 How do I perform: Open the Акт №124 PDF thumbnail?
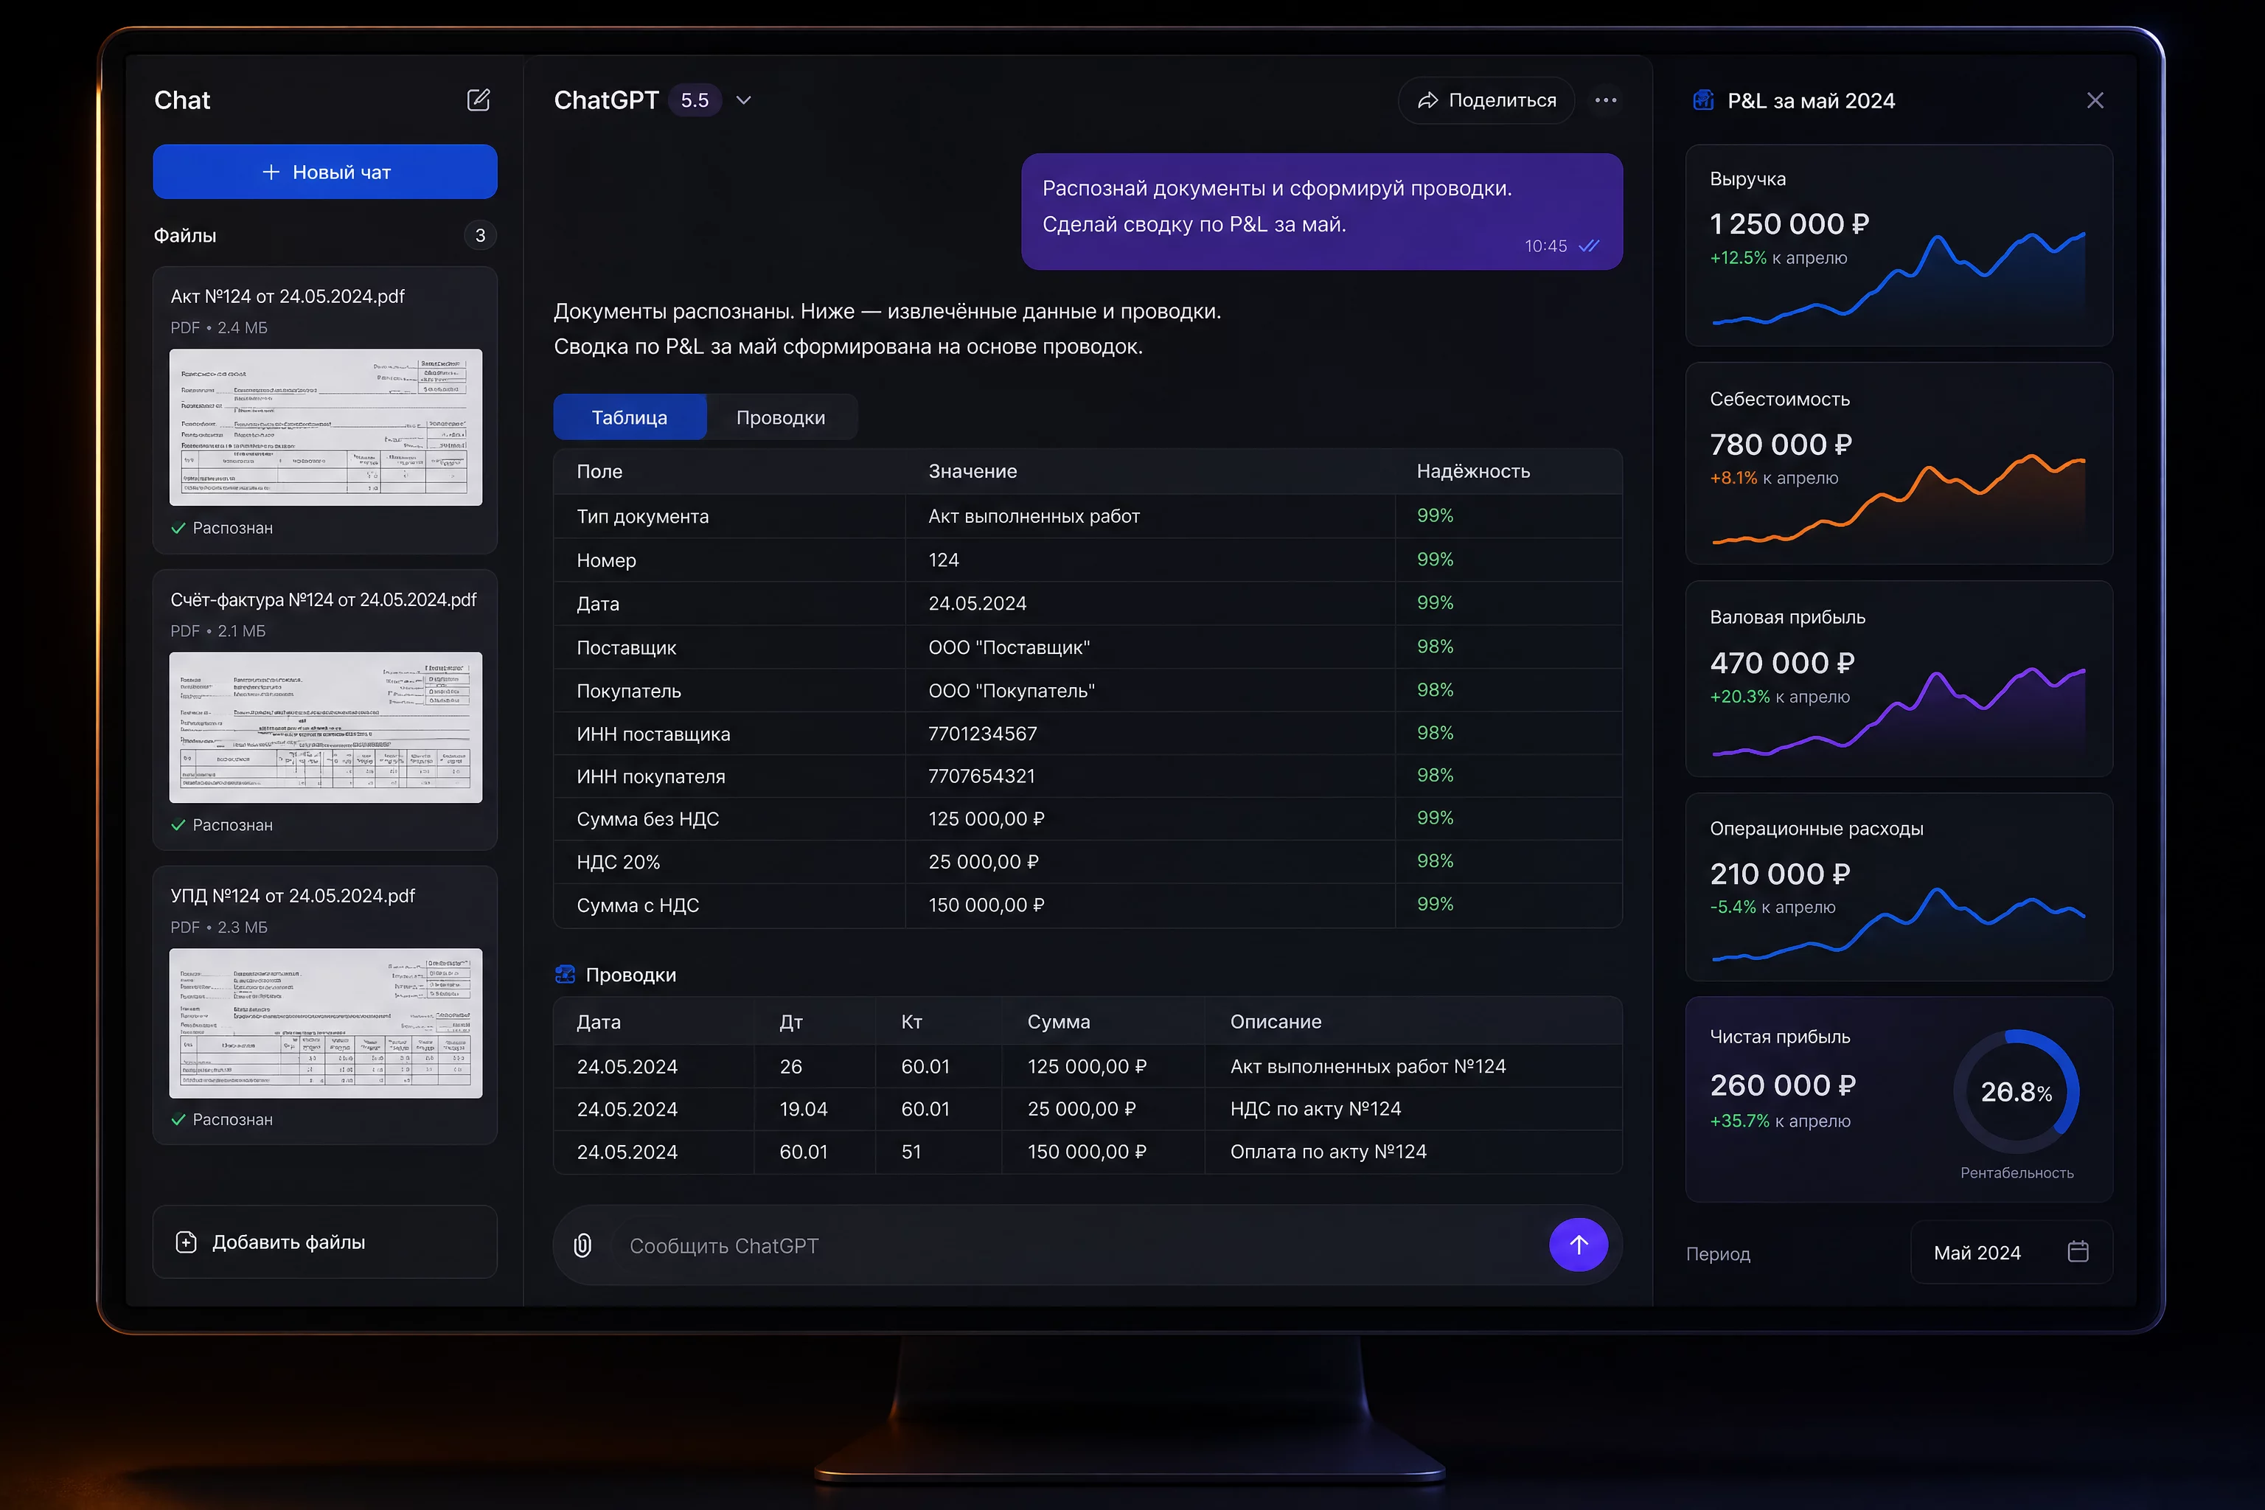tap(325, 427)
